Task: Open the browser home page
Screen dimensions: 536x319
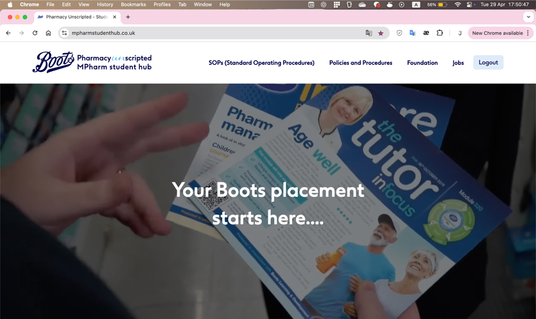Action: tap(48, 33)
